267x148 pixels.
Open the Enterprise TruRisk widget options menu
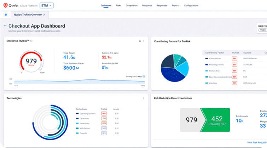(x=144, y=41)
